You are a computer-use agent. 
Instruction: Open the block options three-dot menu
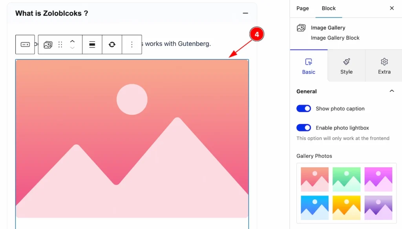click(132, 45)
